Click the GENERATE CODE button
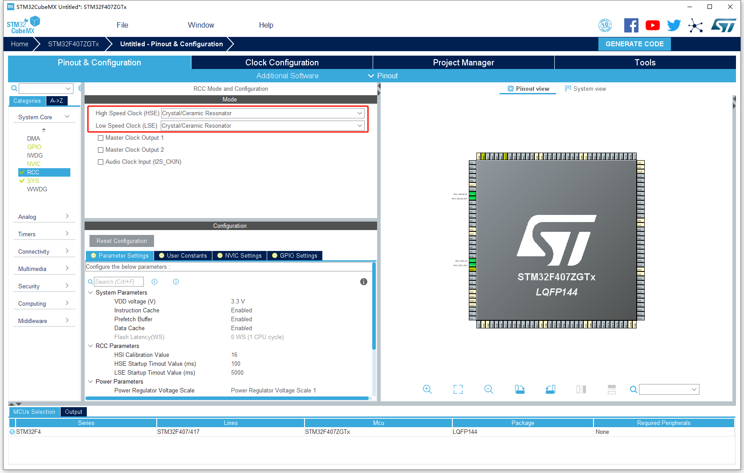The width and height of the screenshot is (744, 473). click(x=634, y=44)
